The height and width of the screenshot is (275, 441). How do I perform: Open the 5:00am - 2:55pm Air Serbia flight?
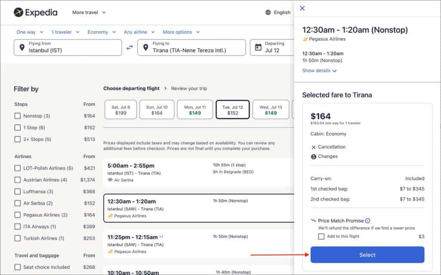click(x=199, y=173)
